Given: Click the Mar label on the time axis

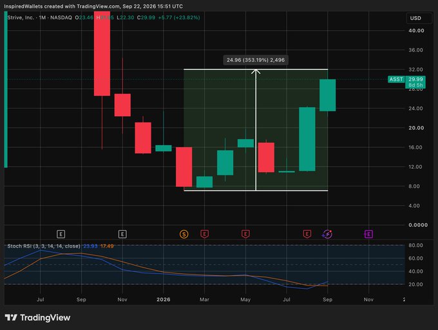Looking at the screenshot, I should (204, 300).
